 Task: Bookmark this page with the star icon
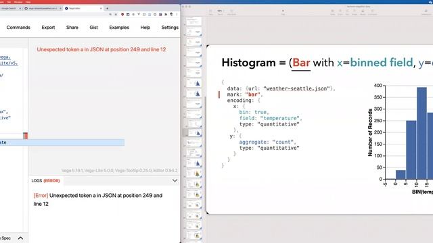pyautogui.click(x=116, y=14)
